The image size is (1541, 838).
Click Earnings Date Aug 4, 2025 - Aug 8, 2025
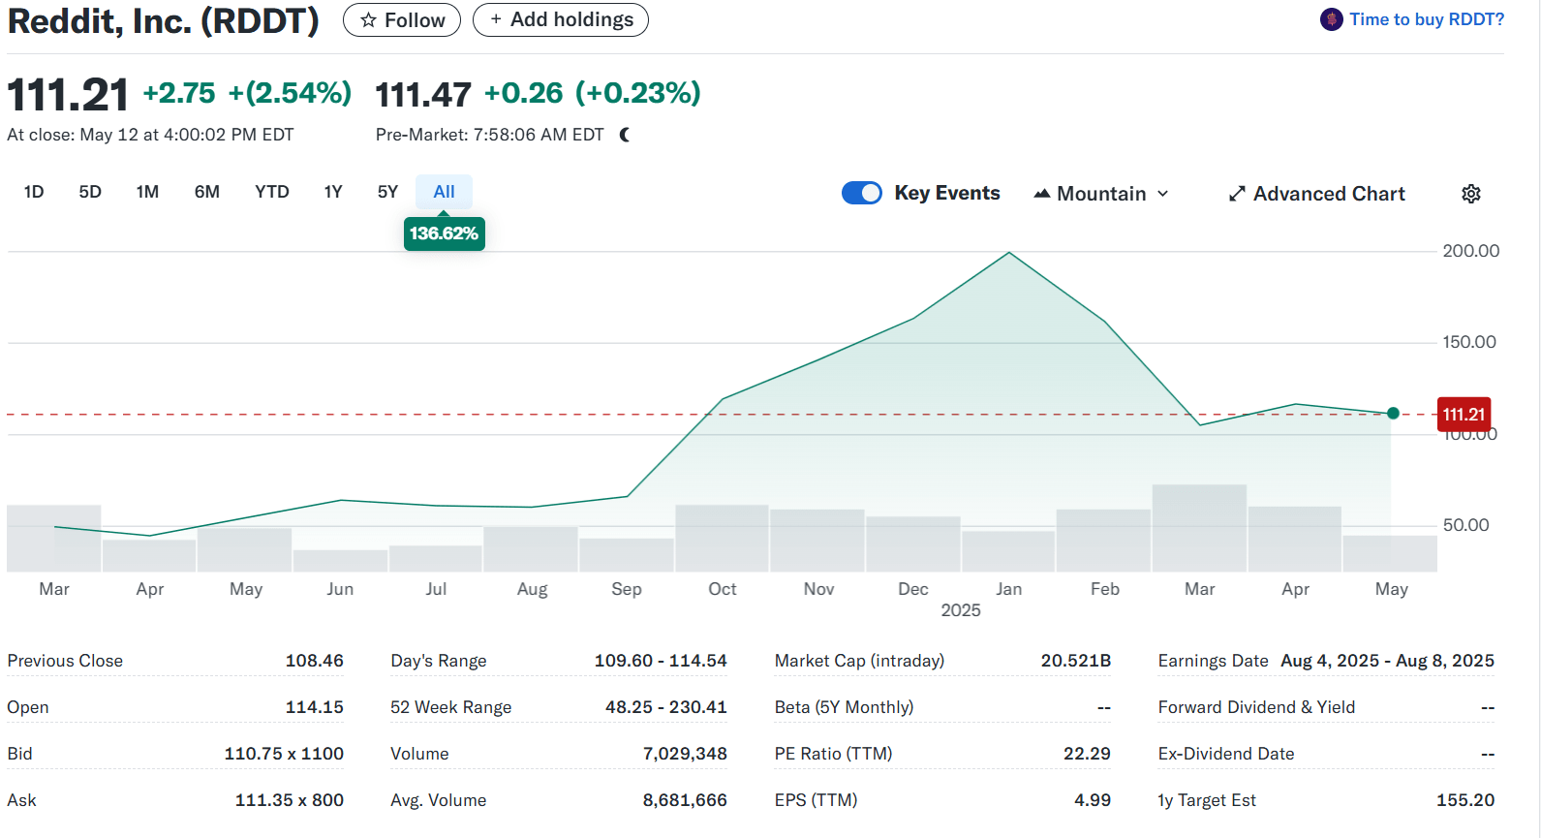1387,661
